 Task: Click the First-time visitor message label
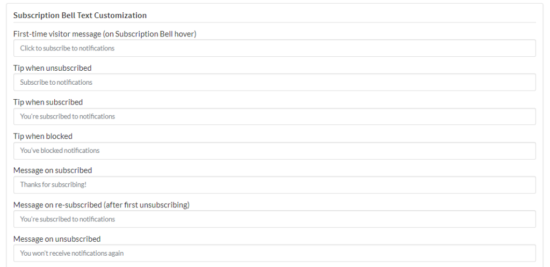pos(105,34)
